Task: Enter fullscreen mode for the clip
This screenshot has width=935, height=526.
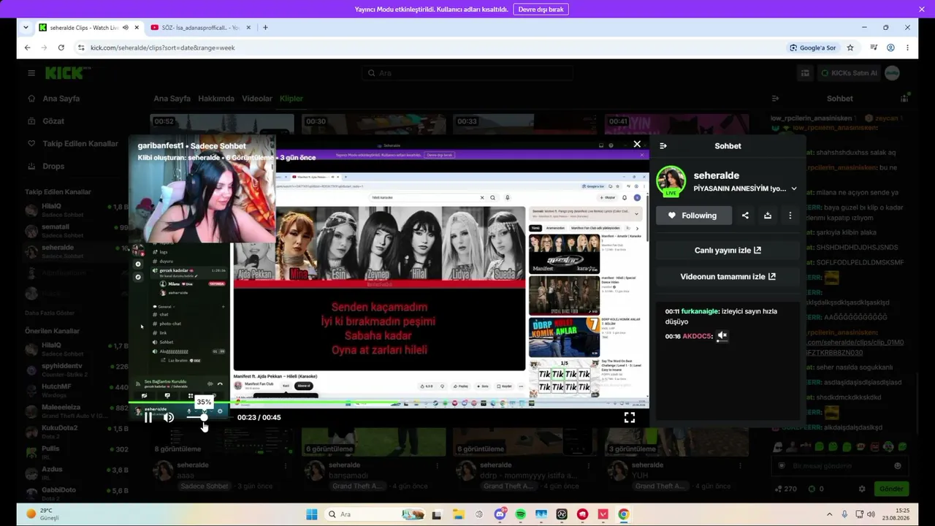Action: (x=630, y=417)
